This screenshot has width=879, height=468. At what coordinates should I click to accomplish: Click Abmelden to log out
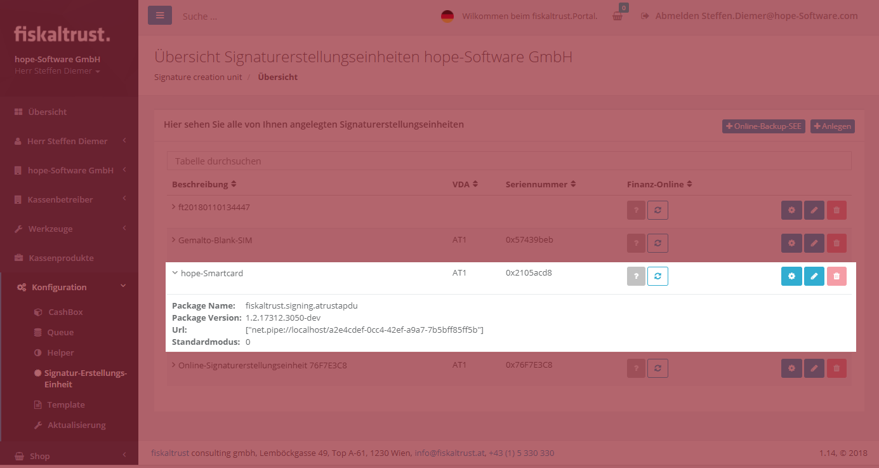[x=750, y=16]
